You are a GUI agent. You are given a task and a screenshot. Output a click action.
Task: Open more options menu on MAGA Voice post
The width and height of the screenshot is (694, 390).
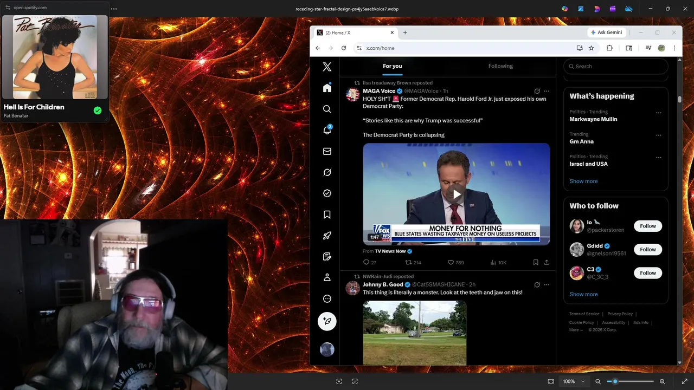click(x=547, y=91)
